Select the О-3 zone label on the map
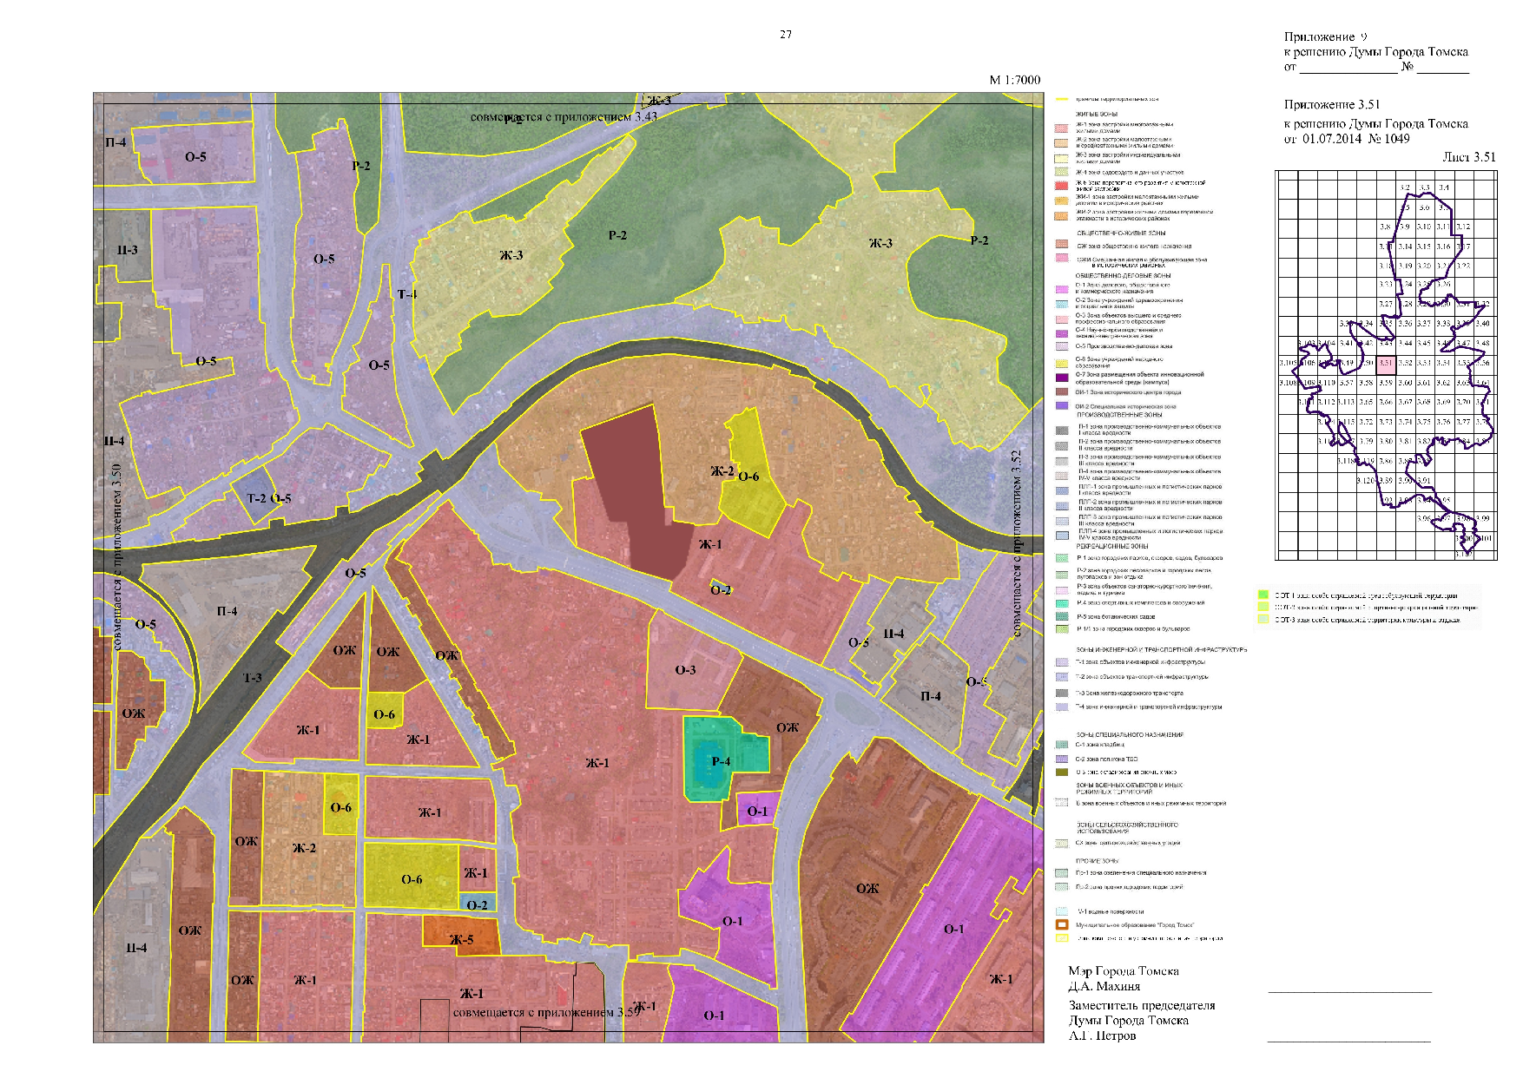This screenshot has width=1523, height=1065. click(685, 670)
